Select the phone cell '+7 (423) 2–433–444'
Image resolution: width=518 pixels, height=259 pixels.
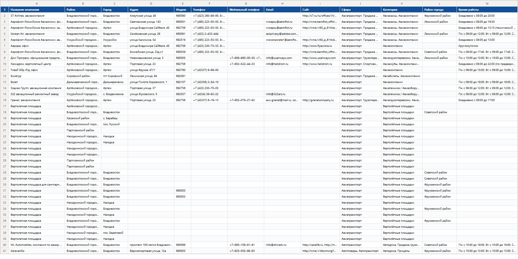209,34
